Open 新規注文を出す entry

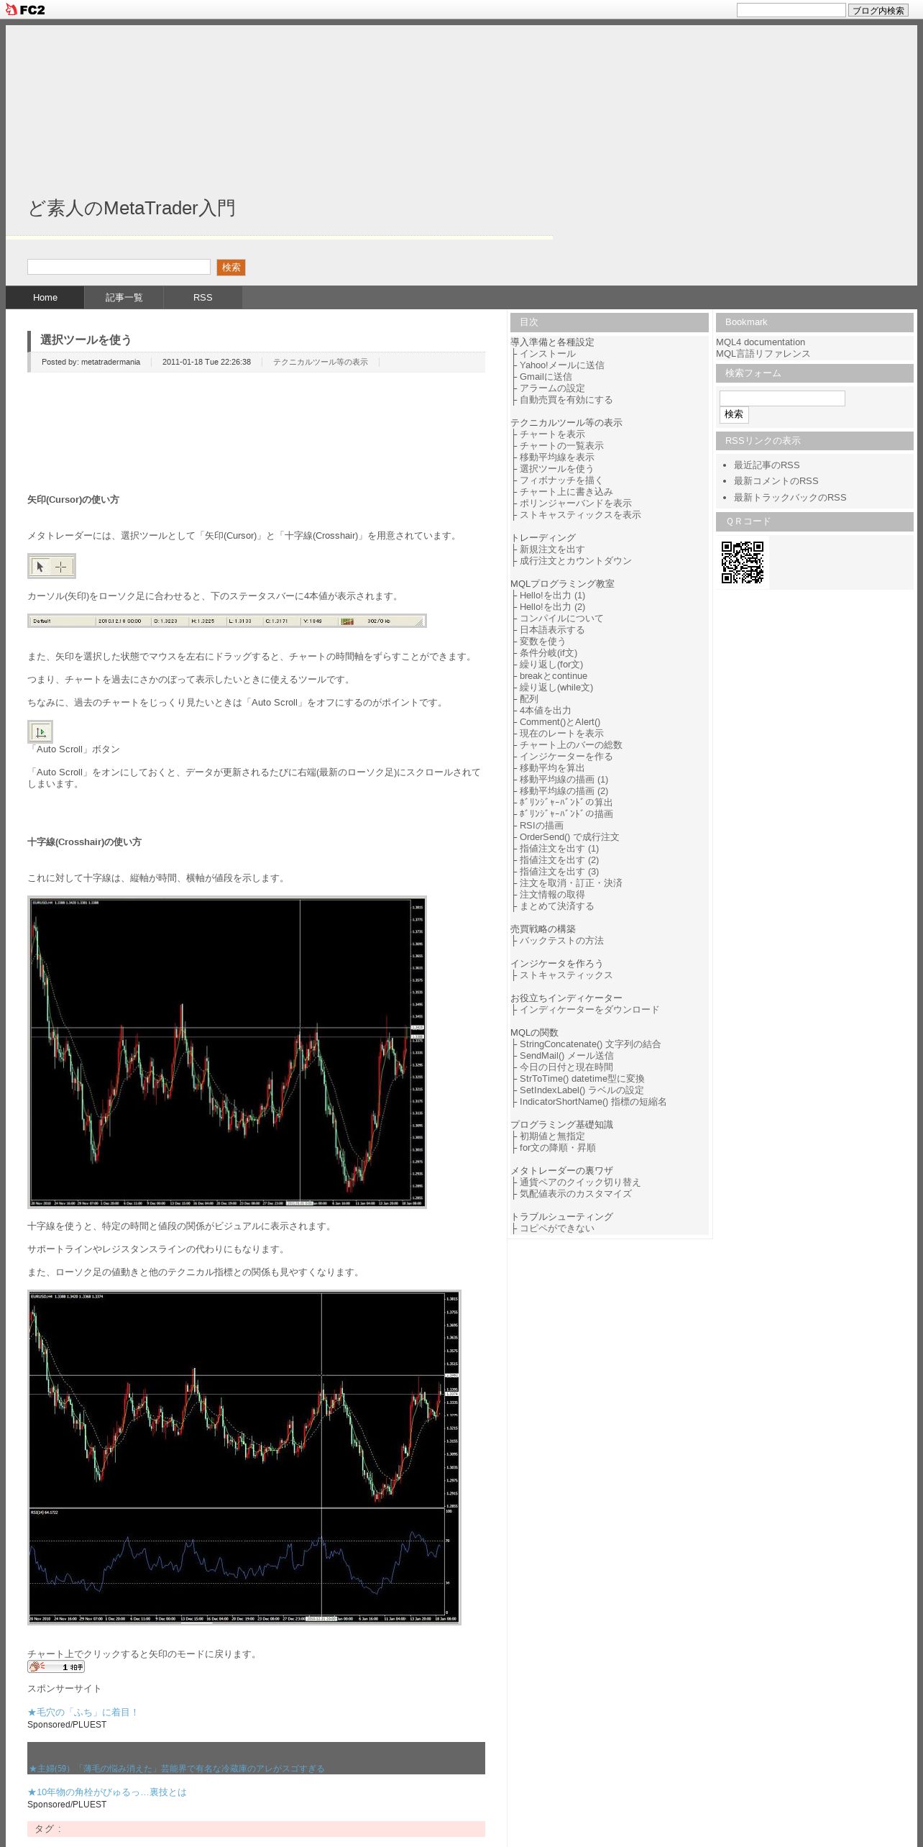[552, 549]
